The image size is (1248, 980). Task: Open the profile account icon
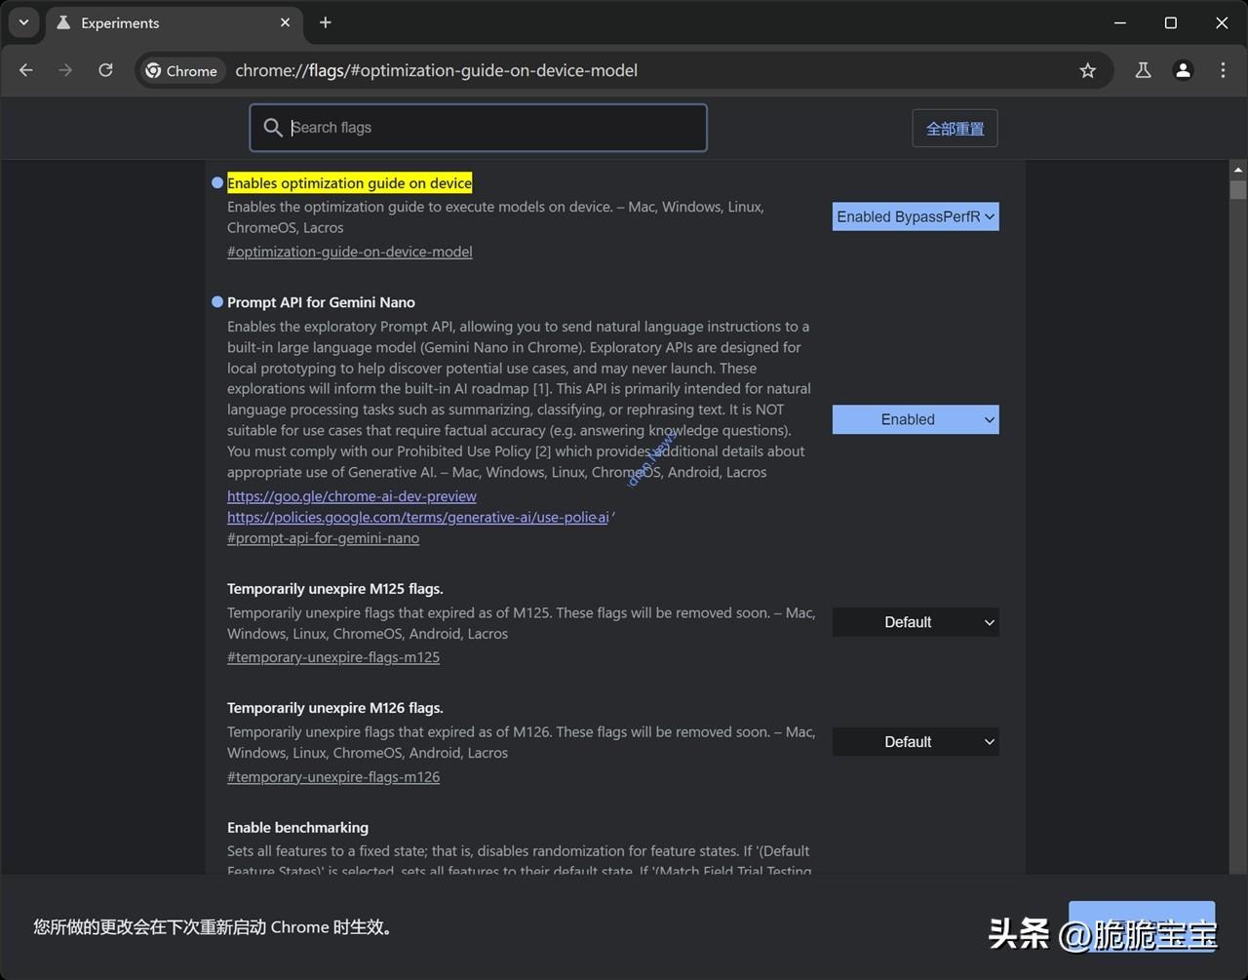click(x=1183, y=70)
